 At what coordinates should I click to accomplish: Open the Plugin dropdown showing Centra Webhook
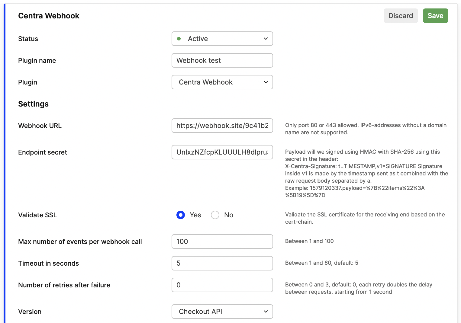point(222,82)
